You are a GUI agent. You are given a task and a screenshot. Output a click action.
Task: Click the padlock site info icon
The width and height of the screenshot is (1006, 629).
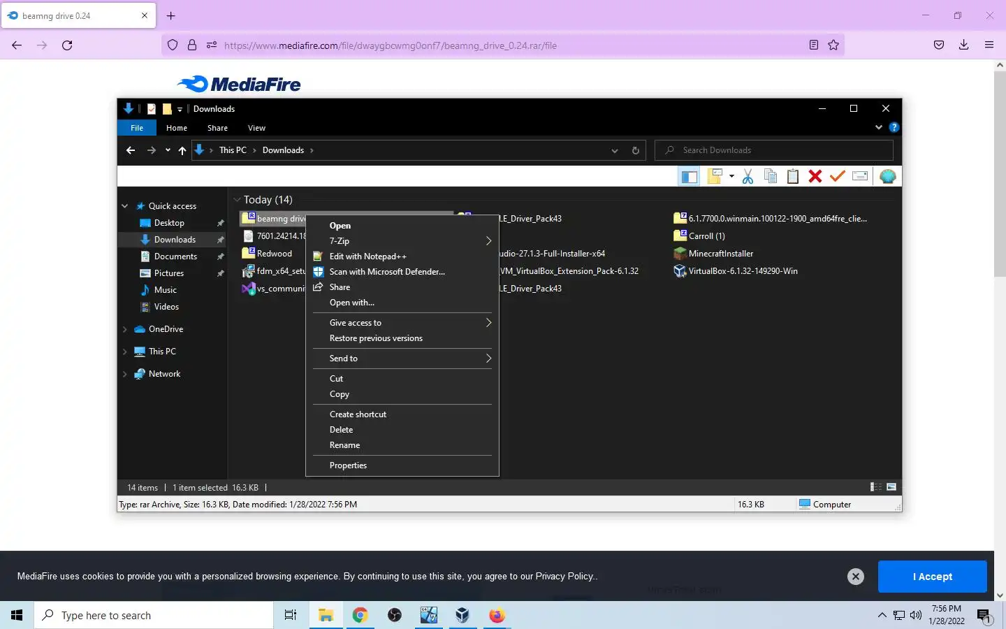coord(192,45)
